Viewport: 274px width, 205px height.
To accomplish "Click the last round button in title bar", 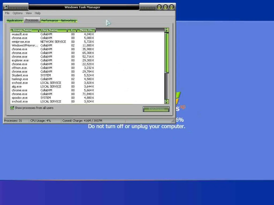I will point(172,7).
